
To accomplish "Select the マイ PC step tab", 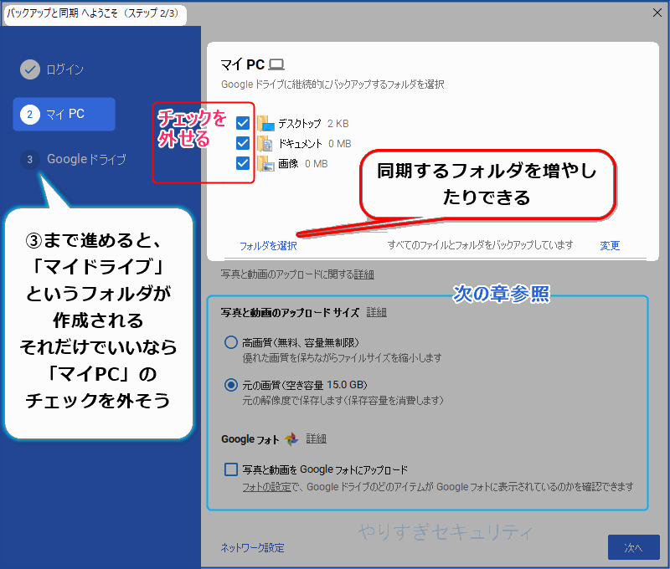I will (x=64, y=115).
